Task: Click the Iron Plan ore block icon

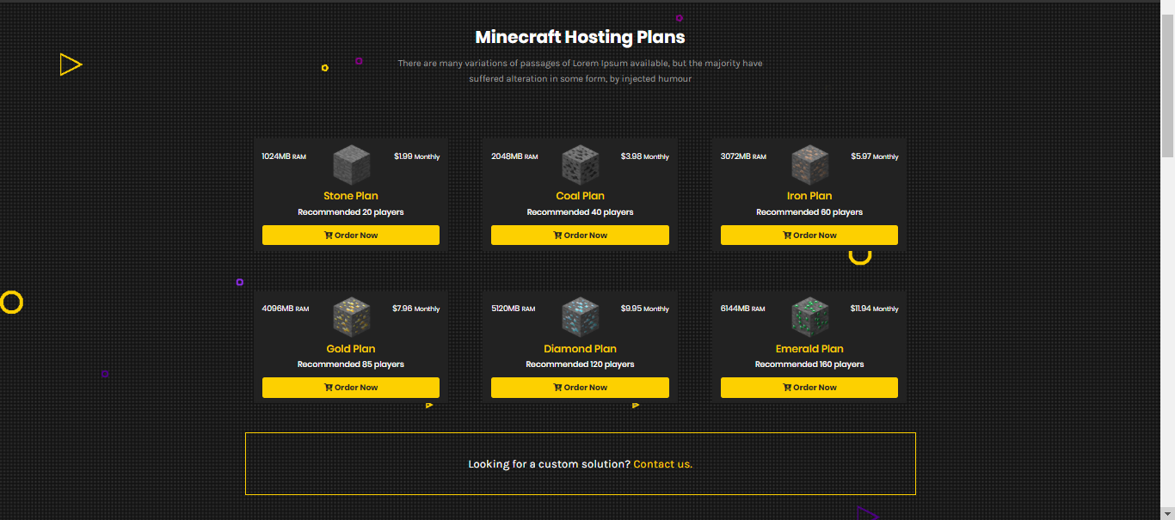Action: click(x=809, y=165)
